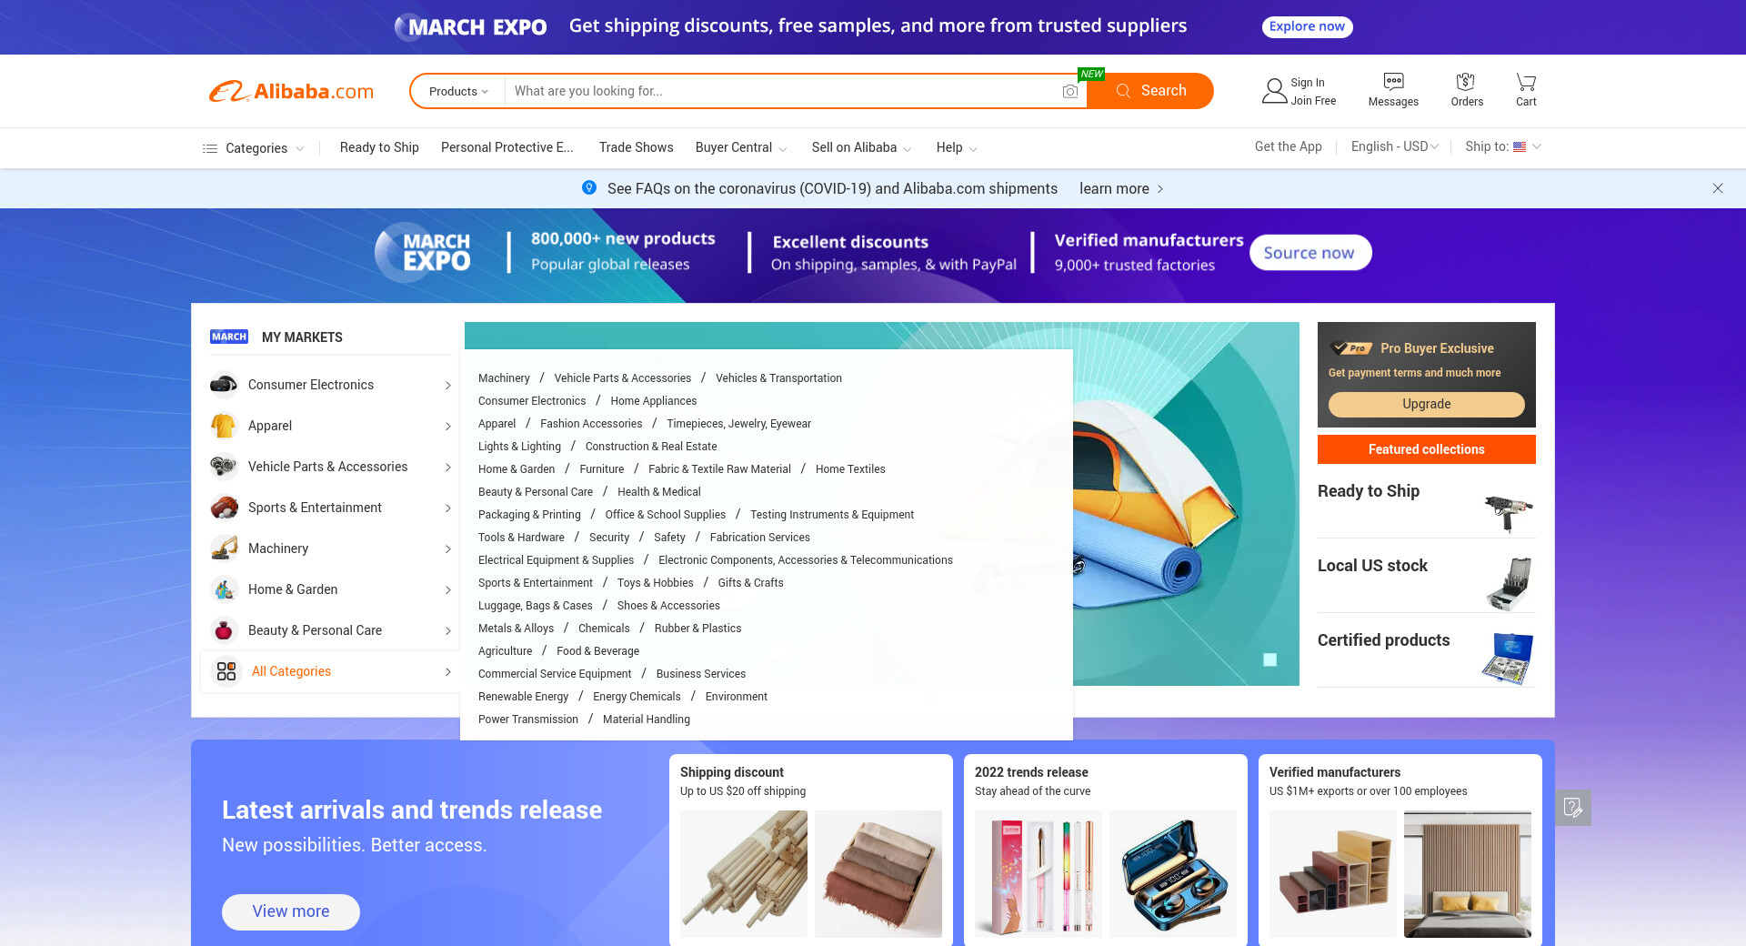Expand the Help menu
The height and width of the screenshot is (946, 1746).
click(973, 148)
